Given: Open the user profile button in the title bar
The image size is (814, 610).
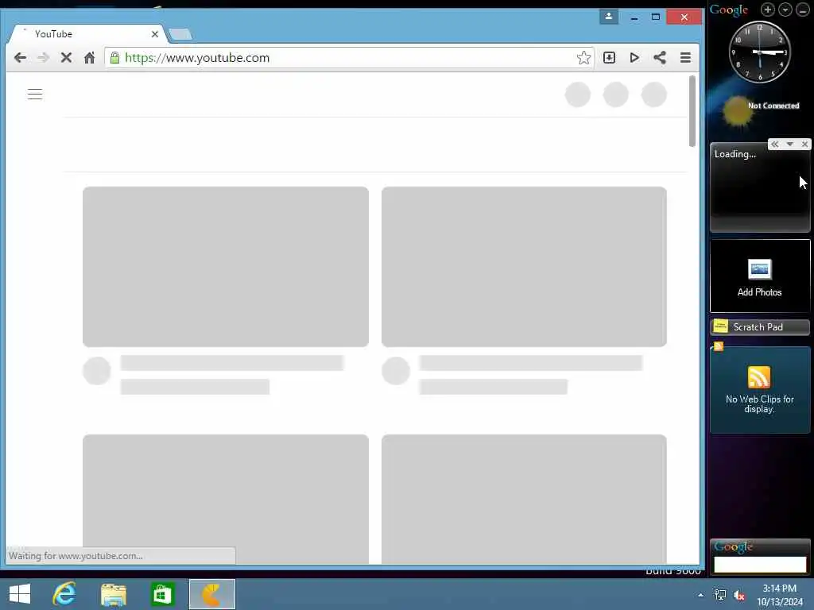Looking at the screenshot, I should pyautogui.click(x=608, y=17).
